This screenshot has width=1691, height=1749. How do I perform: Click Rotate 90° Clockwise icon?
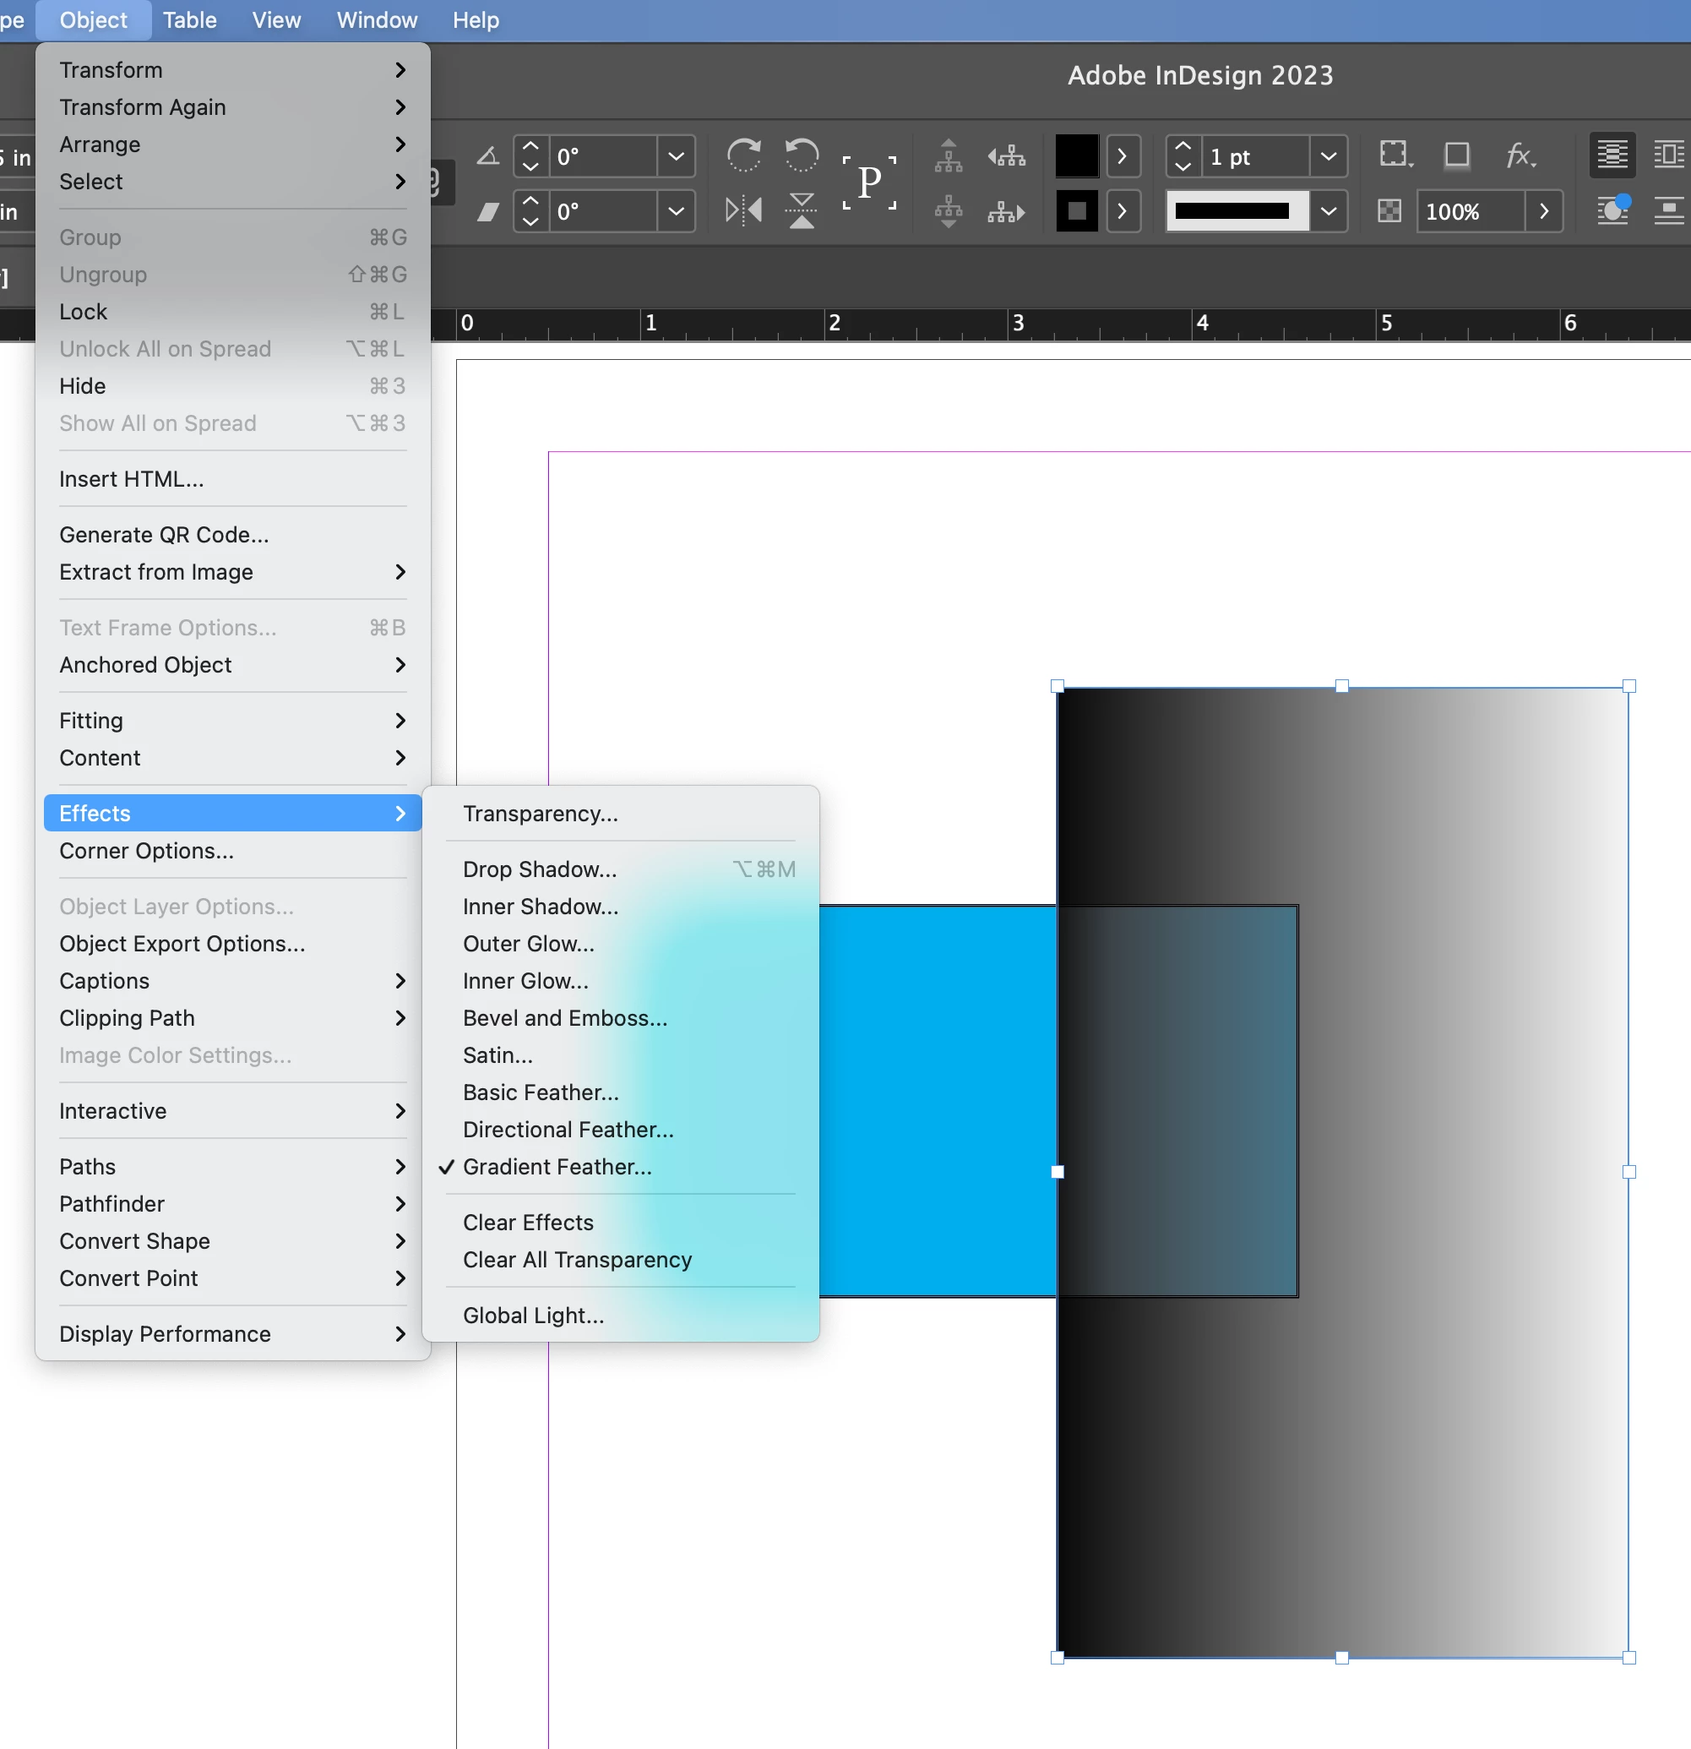[743, 156]
